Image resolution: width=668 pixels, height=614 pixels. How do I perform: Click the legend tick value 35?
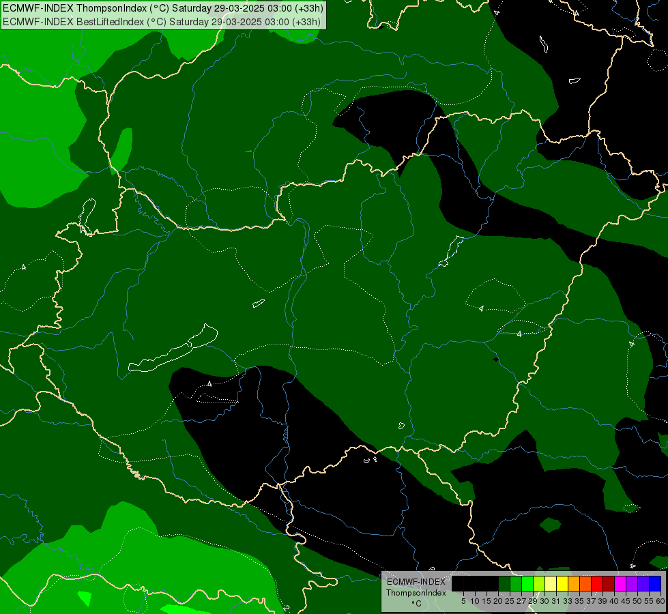point(579,601)
